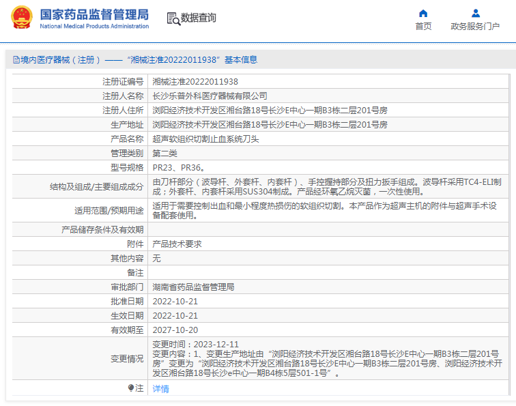This screenshot has height=406, width=516.
Task: Click the 结构及组成 description text
Action: (x=327, y=186)
